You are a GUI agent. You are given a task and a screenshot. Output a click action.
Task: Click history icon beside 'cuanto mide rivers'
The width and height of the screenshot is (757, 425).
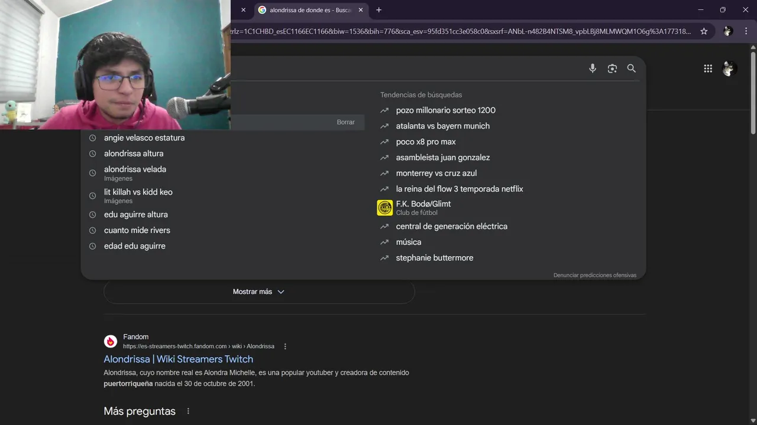92,230
